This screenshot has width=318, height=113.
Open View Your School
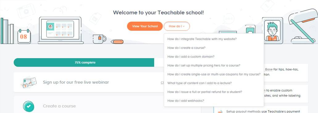[145, 26]
